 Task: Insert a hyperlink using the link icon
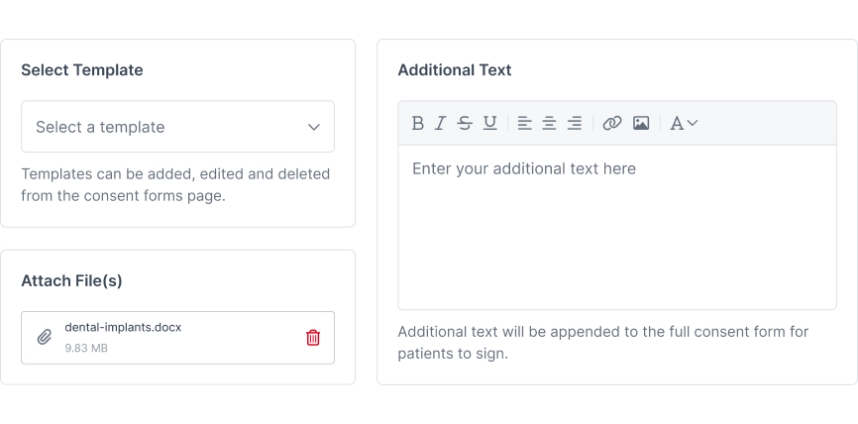tap(612, 123)
